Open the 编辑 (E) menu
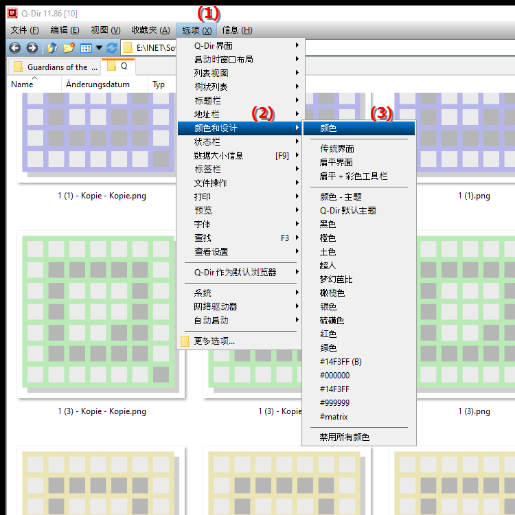This screenshot has width=515, height=515. [x=65, y=30]
